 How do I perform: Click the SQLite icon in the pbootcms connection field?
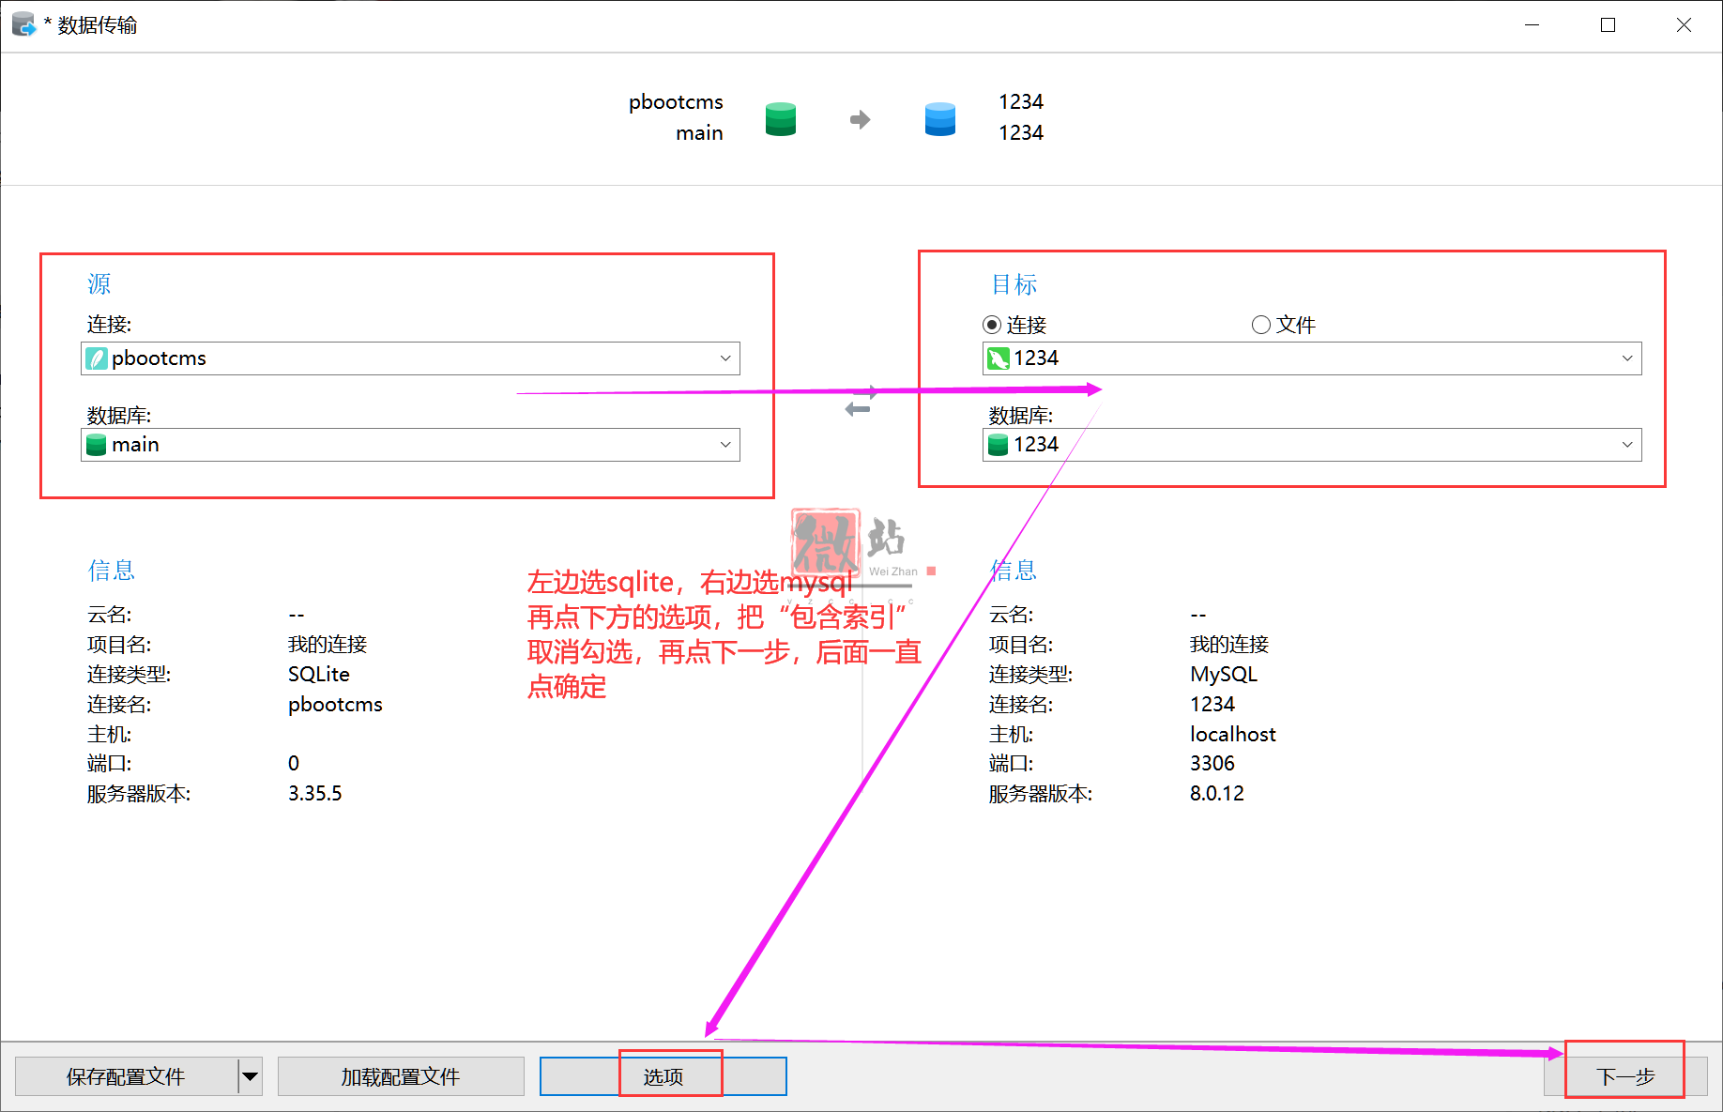[x=97, y=358]
